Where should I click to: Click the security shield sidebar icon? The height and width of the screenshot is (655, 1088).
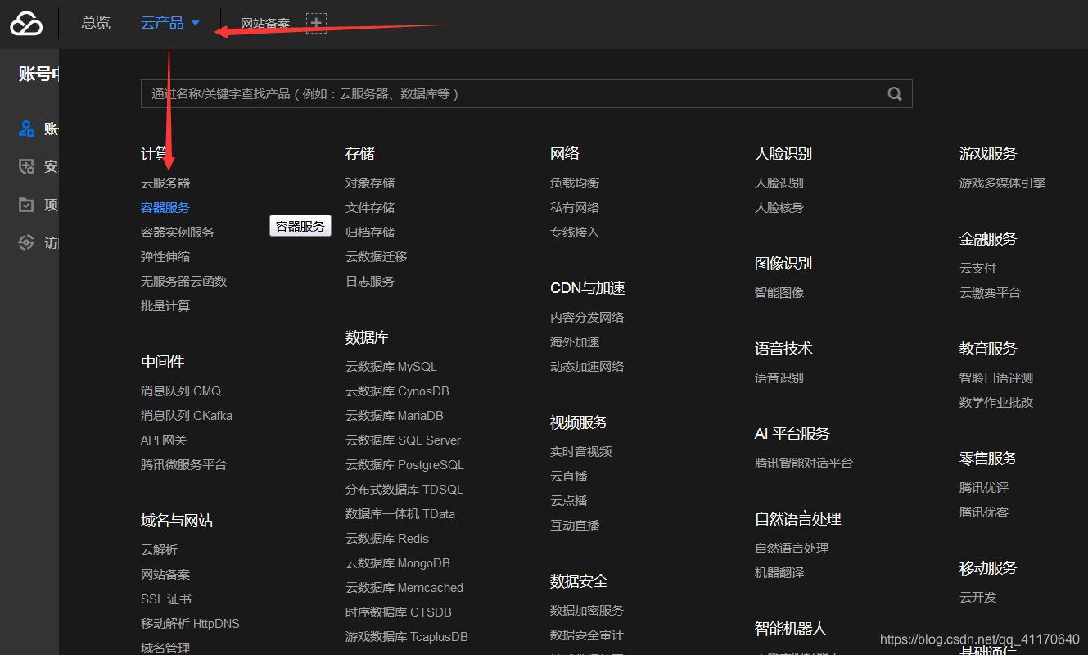pos(27,167)
